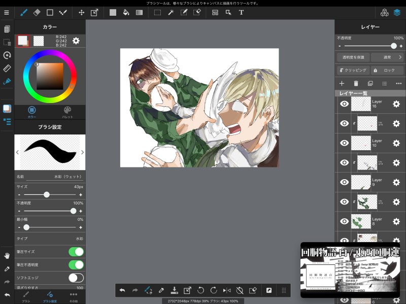Click the brush サイズ slider handle
The width and height of the screenshot is (406, 304).
(47, 194)
